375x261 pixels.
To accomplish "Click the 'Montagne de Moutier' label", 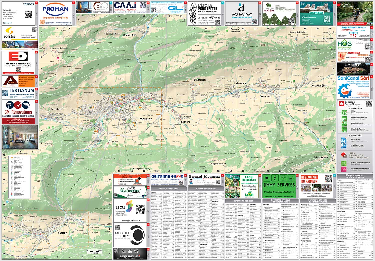I will point(60,48).
